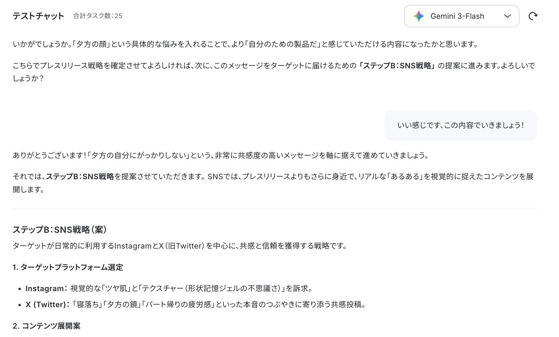
Task: Click the paragraph starting ありがとうございます
Action: click(x=221, y=155)
